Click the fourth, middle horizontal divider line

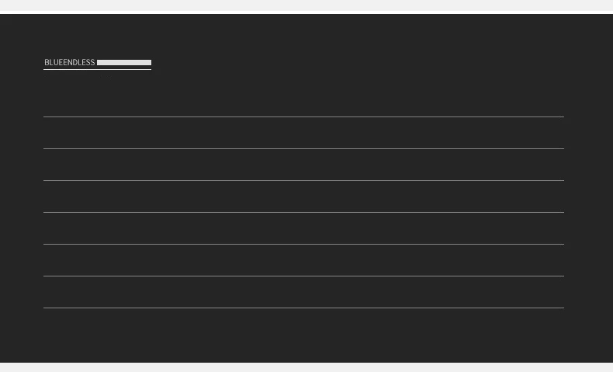pos(303,212)
